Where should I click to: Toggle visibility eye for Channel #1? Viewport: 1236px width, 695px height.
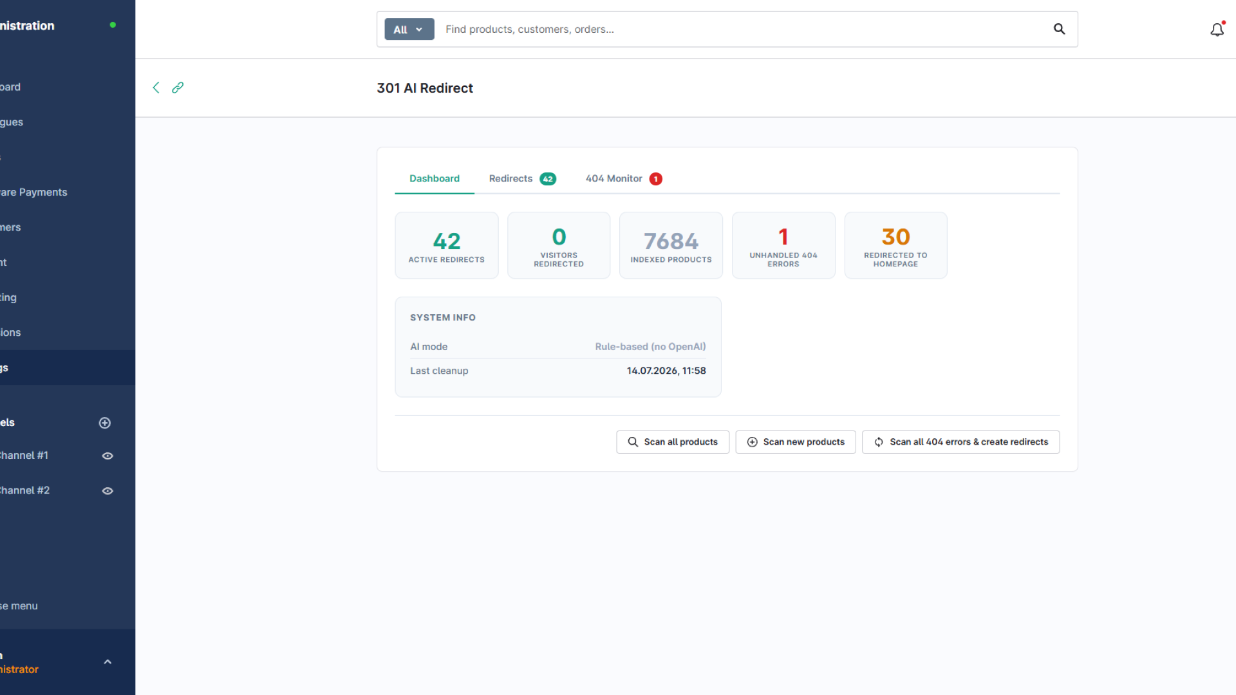tap(108, 456)
